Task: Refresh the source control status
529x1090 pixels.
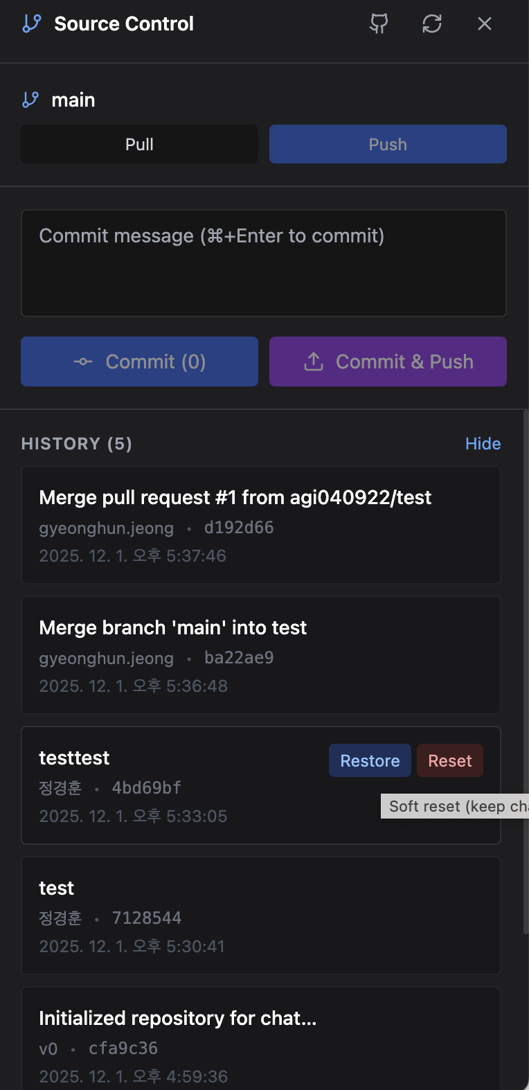Action: coord(431,23)
